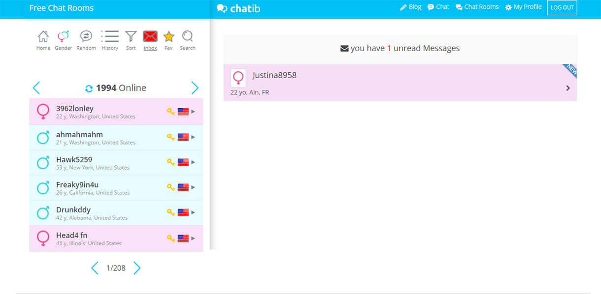
Task: Go to next page of 1/208
Action: tap(137, 268)
